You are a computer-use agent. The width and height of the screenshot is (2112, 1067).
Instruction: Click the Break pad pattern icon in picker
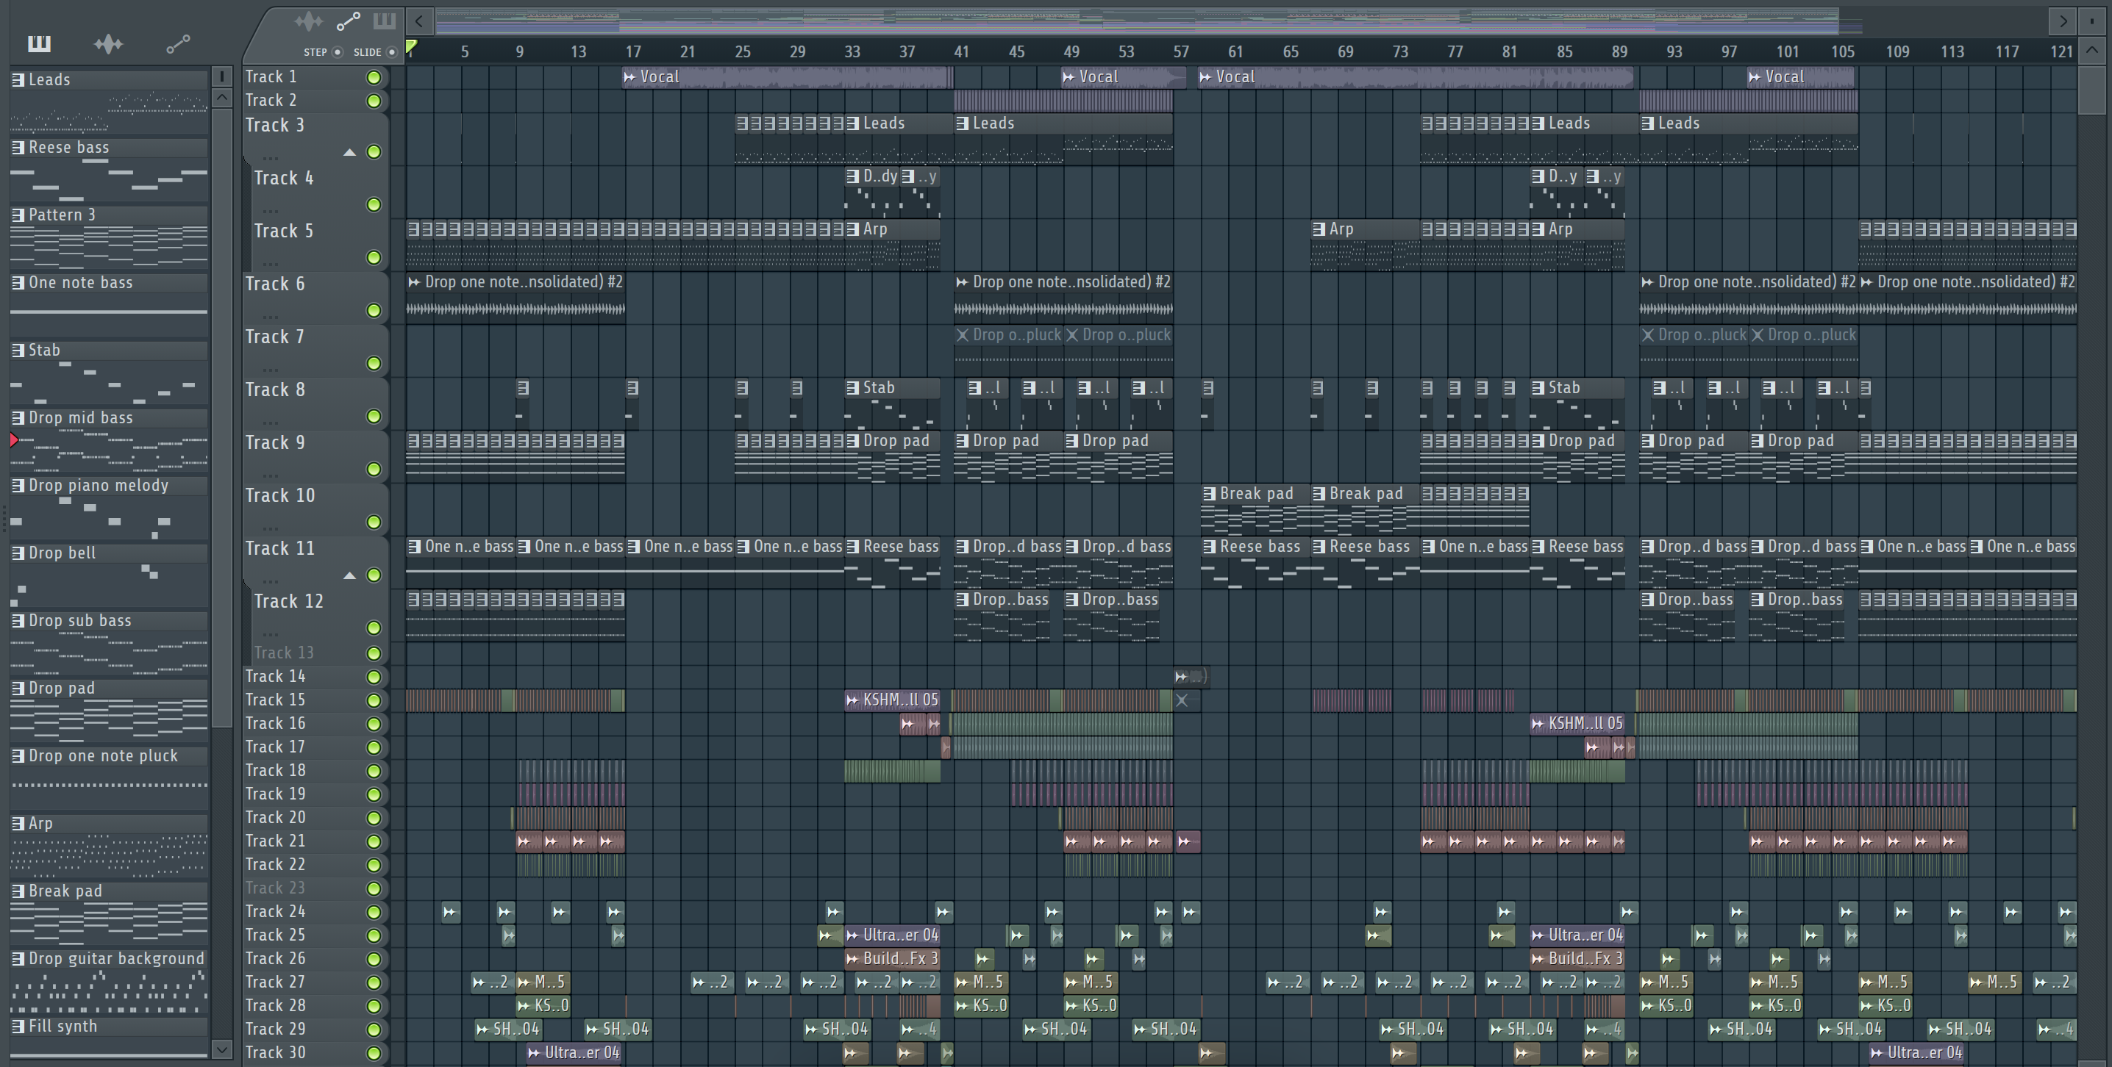tap(18, 891)
